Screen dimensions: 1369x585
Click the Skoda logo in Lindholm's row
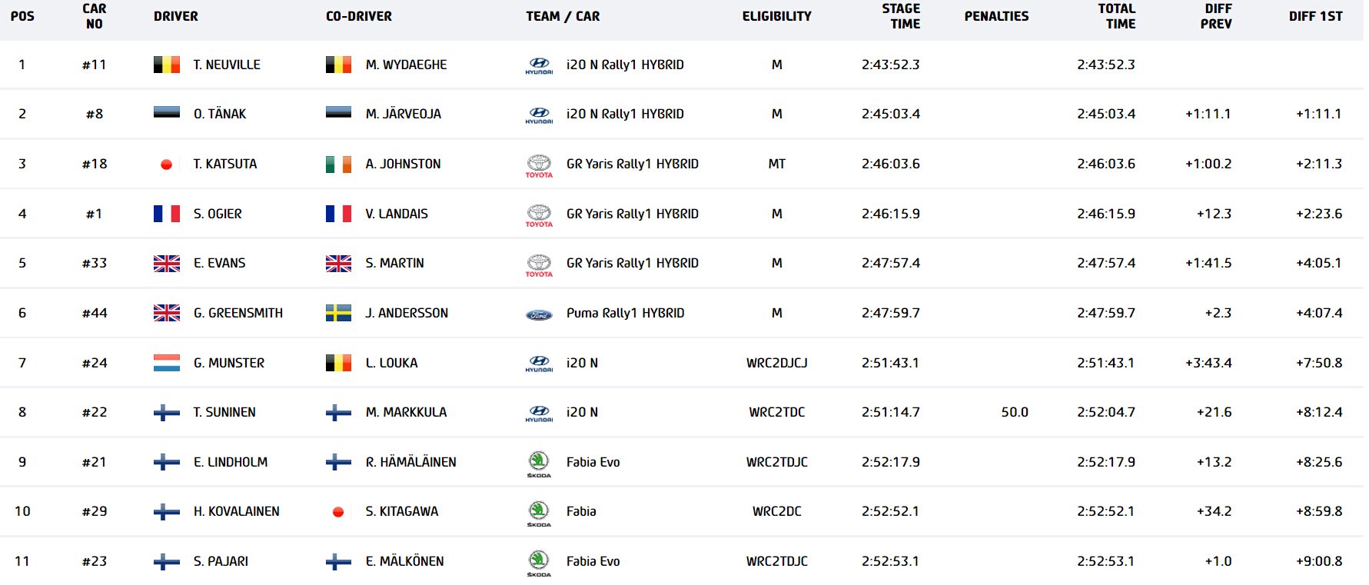pyautogui.click(x=539, y=463)
